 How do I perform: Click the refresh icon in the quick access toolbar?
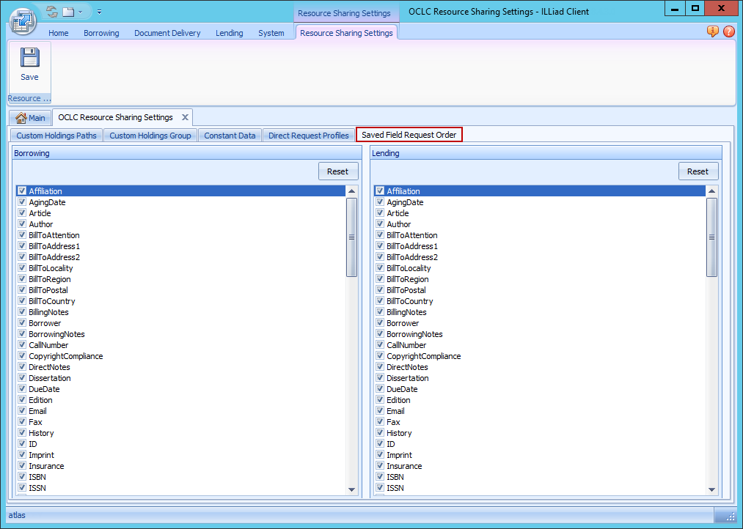[51, 11]
